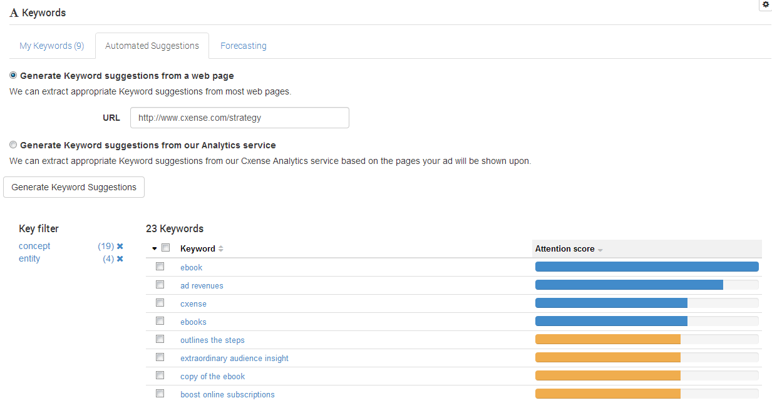
Task: Click the Key filter heading
Action: pos(39,228)
